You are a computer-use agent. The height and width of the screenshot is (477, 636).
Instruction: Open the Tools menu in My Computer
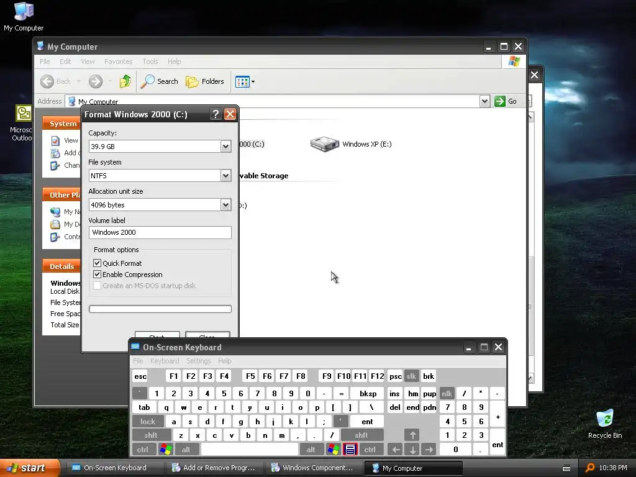click(x=150, y=61)
